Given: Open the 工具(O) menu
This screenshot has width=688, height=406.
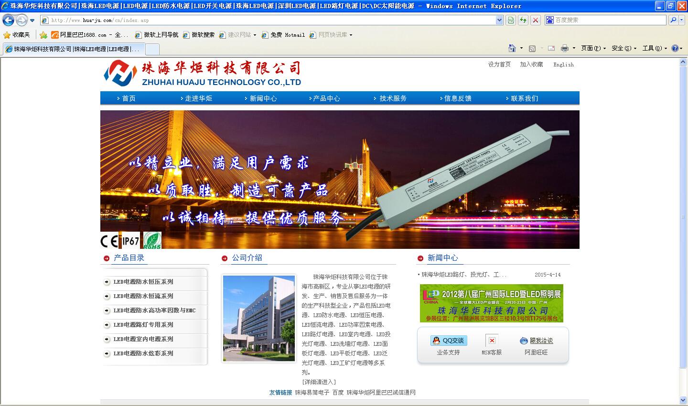Looking at the screenshot, I should pos(655,48).
